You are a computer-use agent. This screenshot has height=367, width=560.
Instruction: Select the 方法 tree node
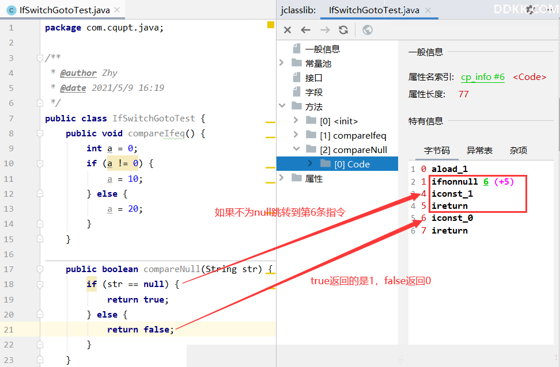coord(314,106)
